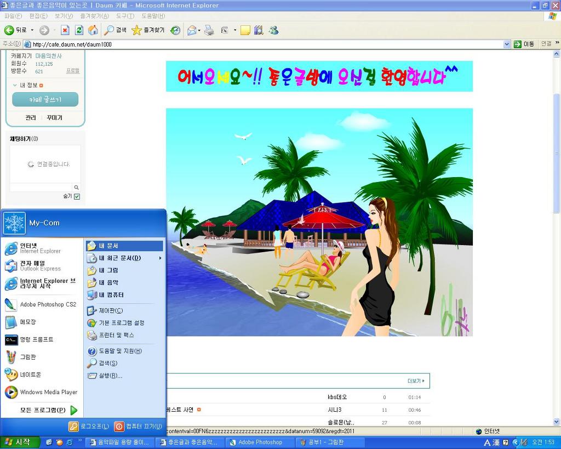Viewport: 561px width, 449px height.
Task: Go back with the green 뒤로 arrow
Action: click(x=15, y=30)
